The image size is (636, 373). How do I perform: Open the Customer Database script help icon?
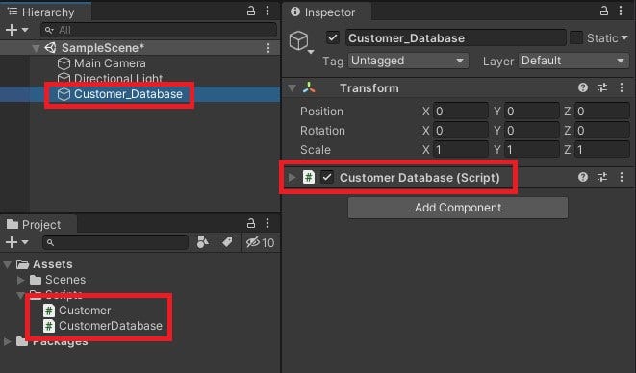(583, 177)
